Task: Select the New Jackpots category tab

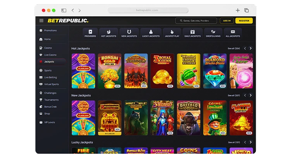Action: 129,33
